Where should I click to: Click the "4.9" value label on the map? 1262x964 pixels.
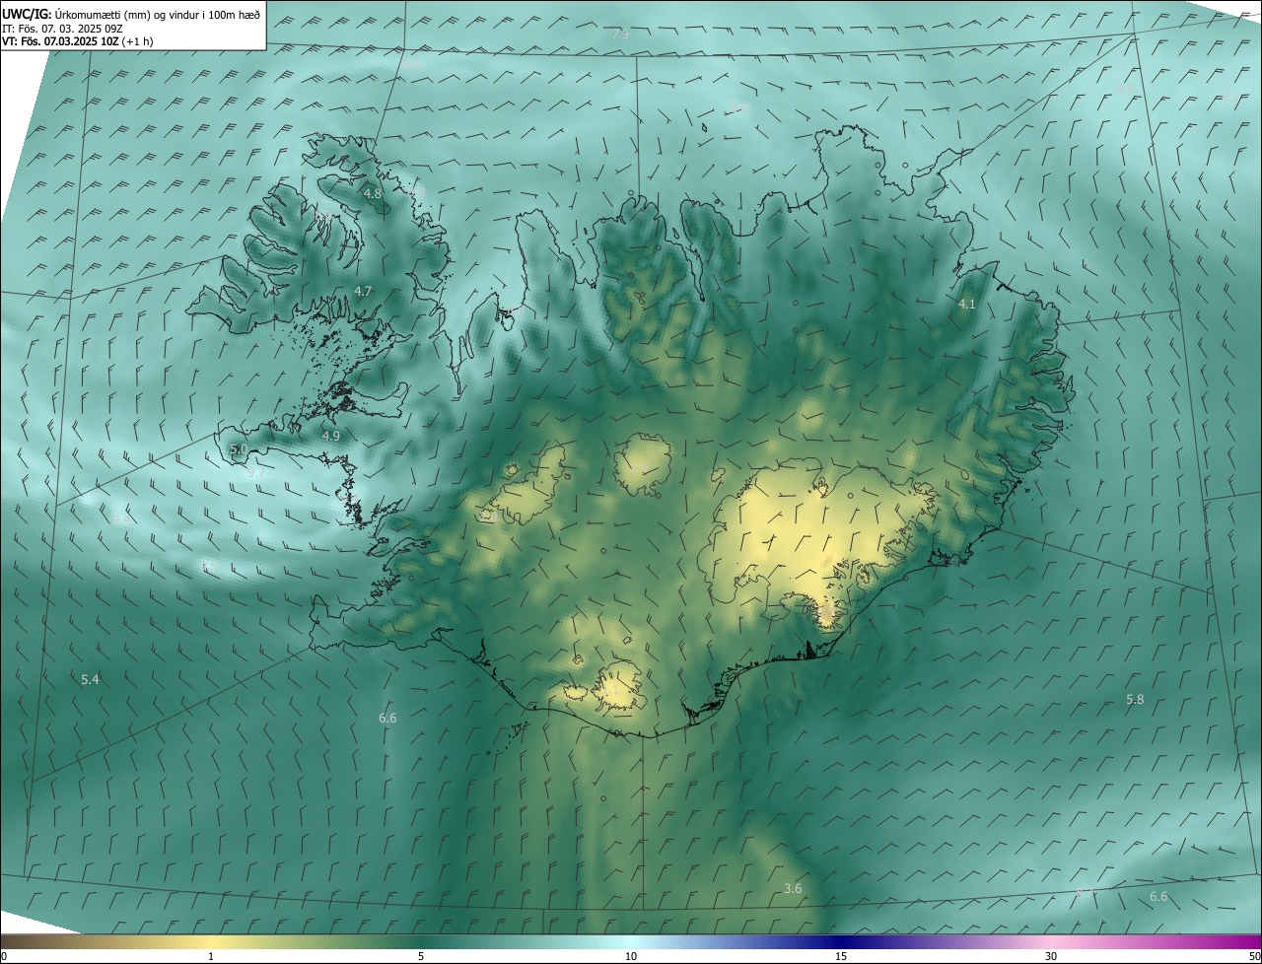tap(331, 436)
